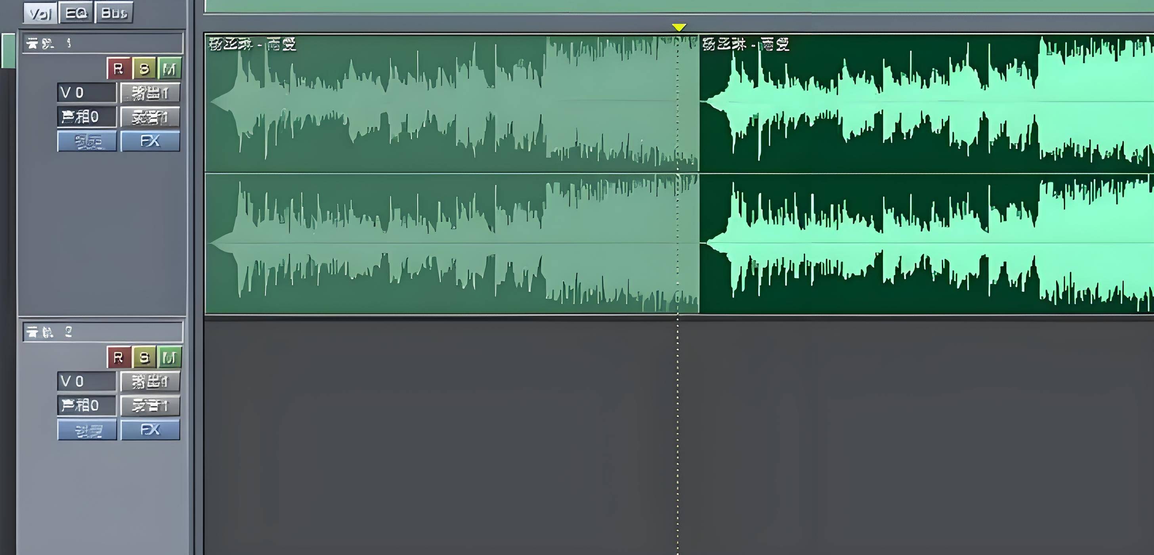Open FX effects for track 1

tap(150, 141)
